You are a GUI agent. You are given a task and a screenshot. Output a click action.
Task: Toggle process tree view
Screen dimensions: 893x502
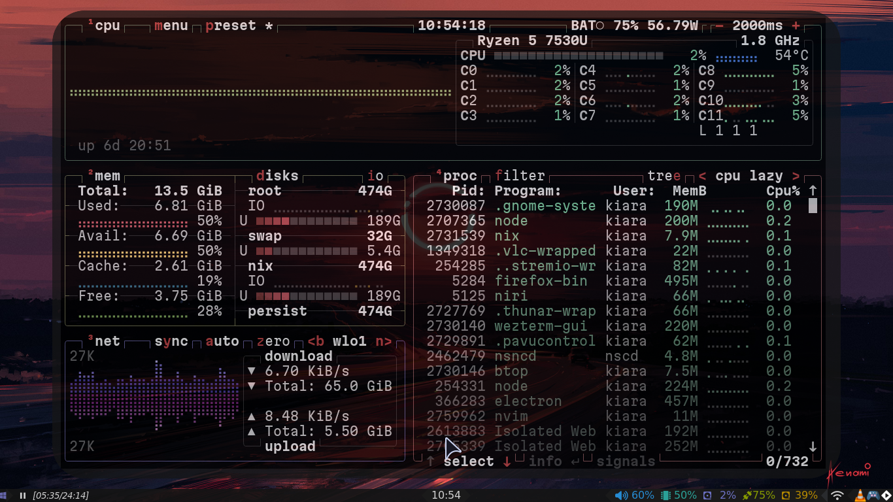[664, 176]
